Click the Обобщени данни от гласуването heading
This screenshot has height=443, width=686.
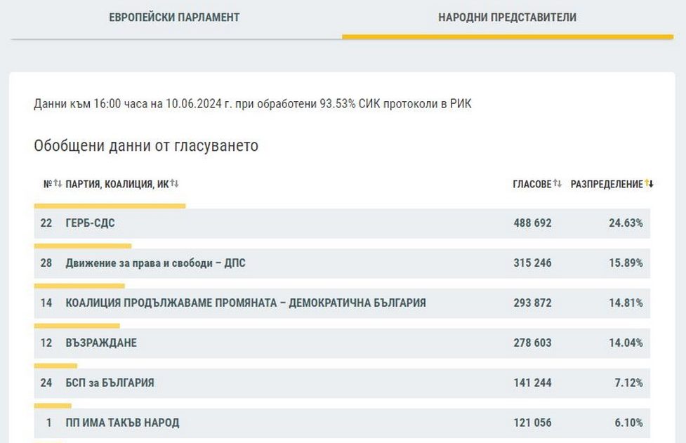click(146, 146)
